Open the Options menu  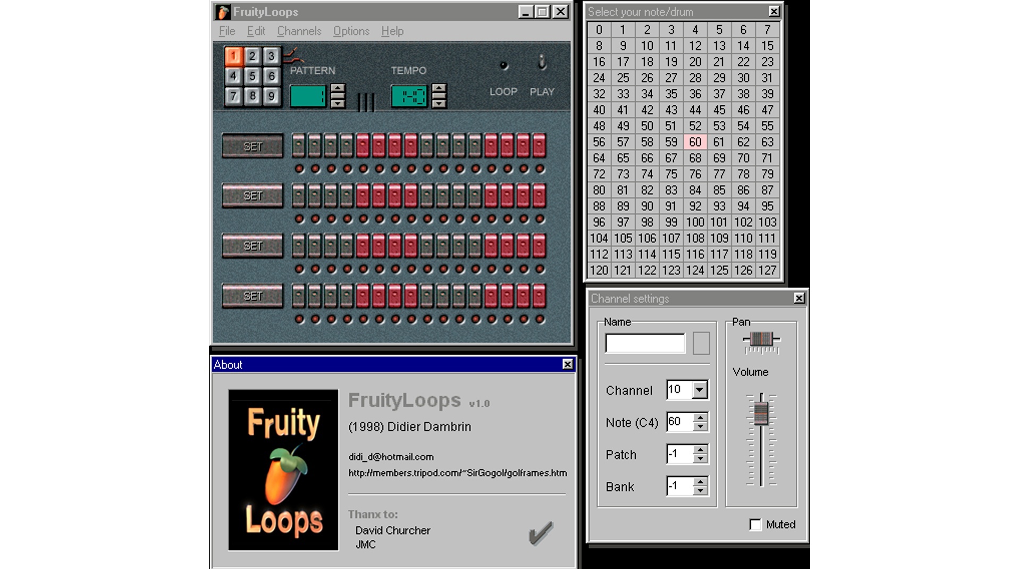351,31
